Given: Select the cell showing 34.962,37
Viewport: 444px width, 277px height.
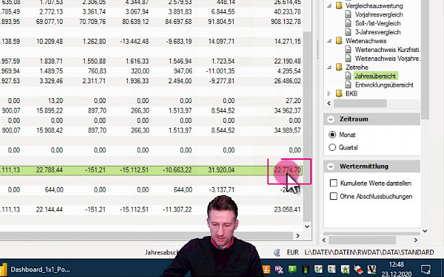Looking at the screenshot, I should (x=288, y=111).
